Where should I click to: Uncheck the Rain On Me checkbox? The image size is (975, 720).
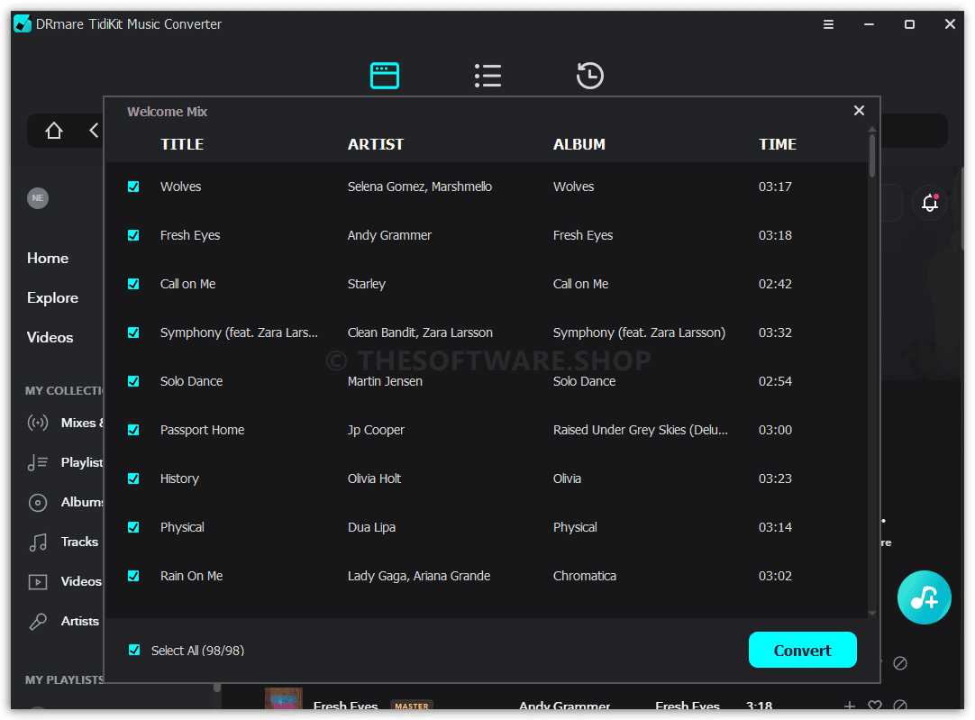click(x=133, y=576)
